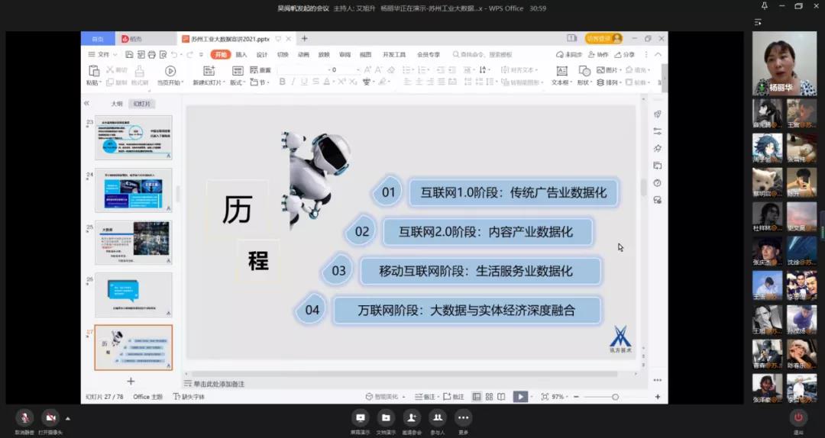Click the red exit meeting power icon
The height and width of the screenshot is (438, 825).
(x=798, y=417)
